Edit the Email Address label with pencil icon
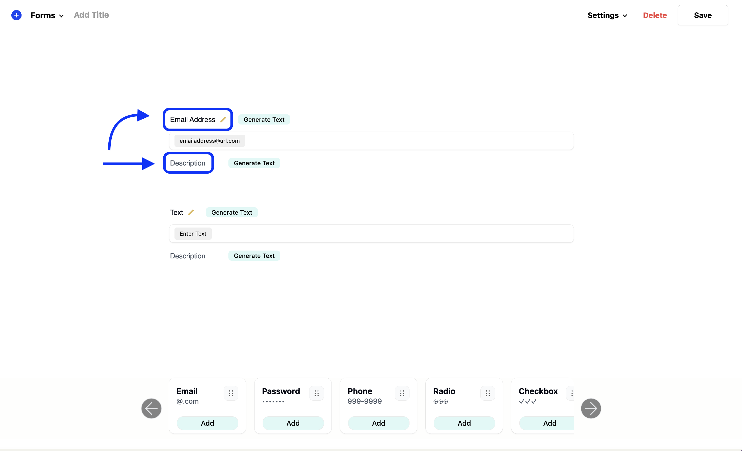 click(223, 120)
